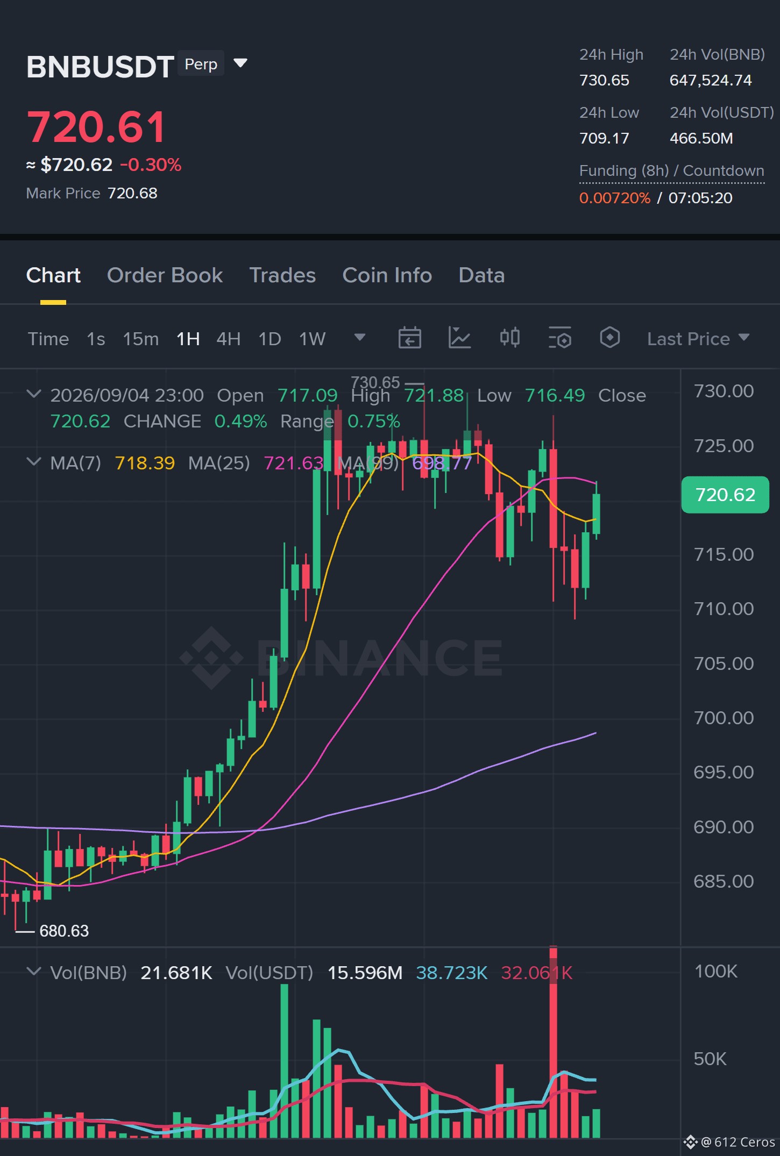Select the 15m timeframe

141,339
